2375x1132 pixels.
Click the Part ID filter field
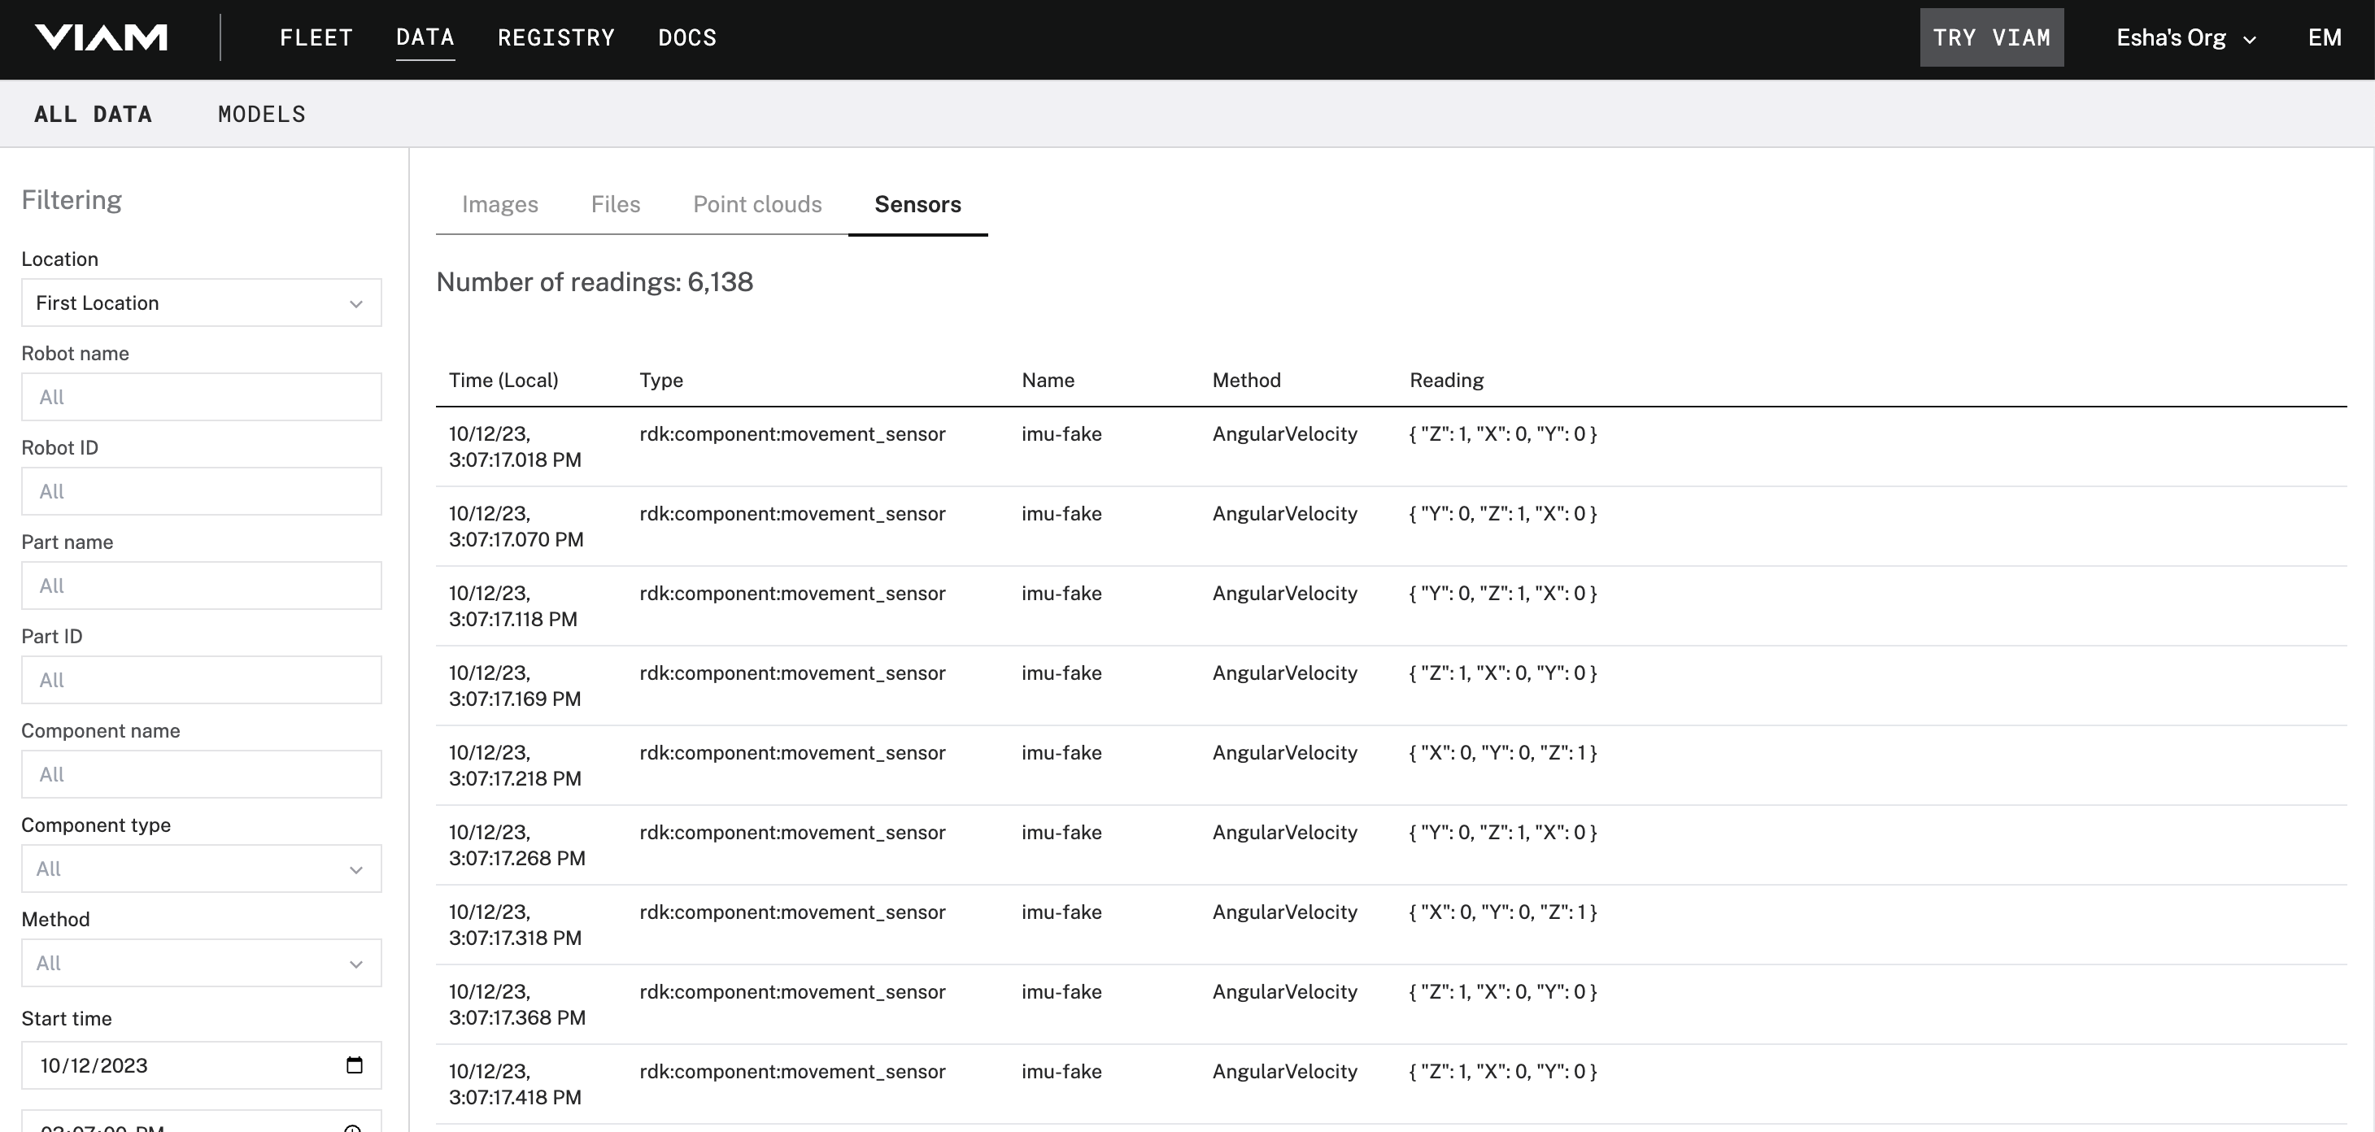coord(201,679)
